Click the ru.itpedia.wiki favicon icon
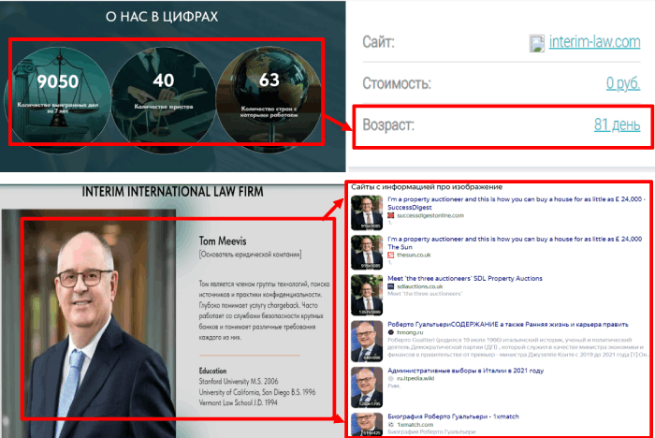Viewport: 655px width, 438px height. click(x=391, y=381)
